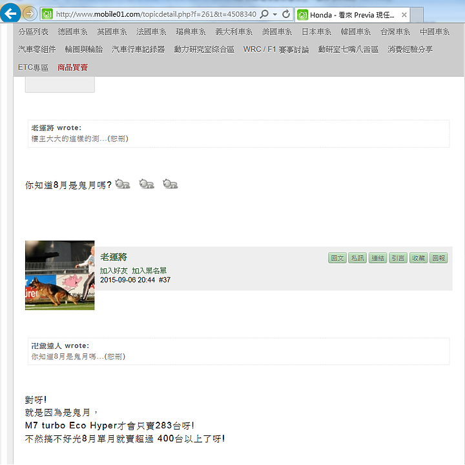Click the browser forward arrow button
Viewport: 465px width, 465px height.
coord(30,14)
